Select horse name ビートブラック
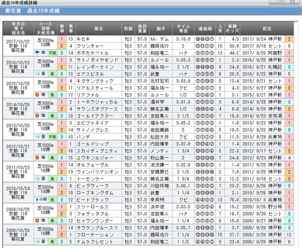 (92, 200)
